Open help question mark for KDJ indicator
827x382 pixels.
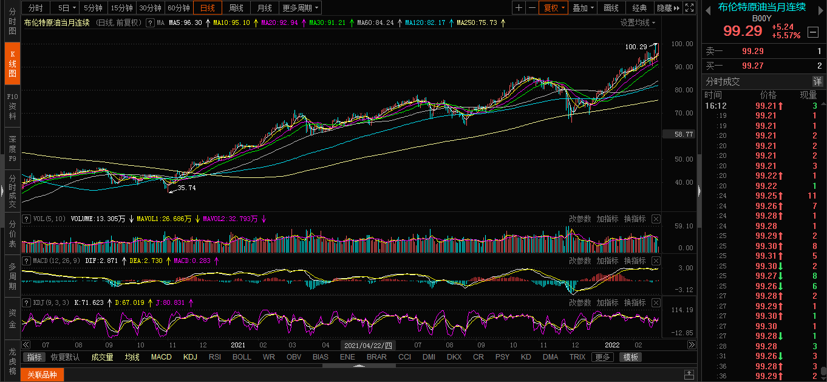(x=26, y=302)
